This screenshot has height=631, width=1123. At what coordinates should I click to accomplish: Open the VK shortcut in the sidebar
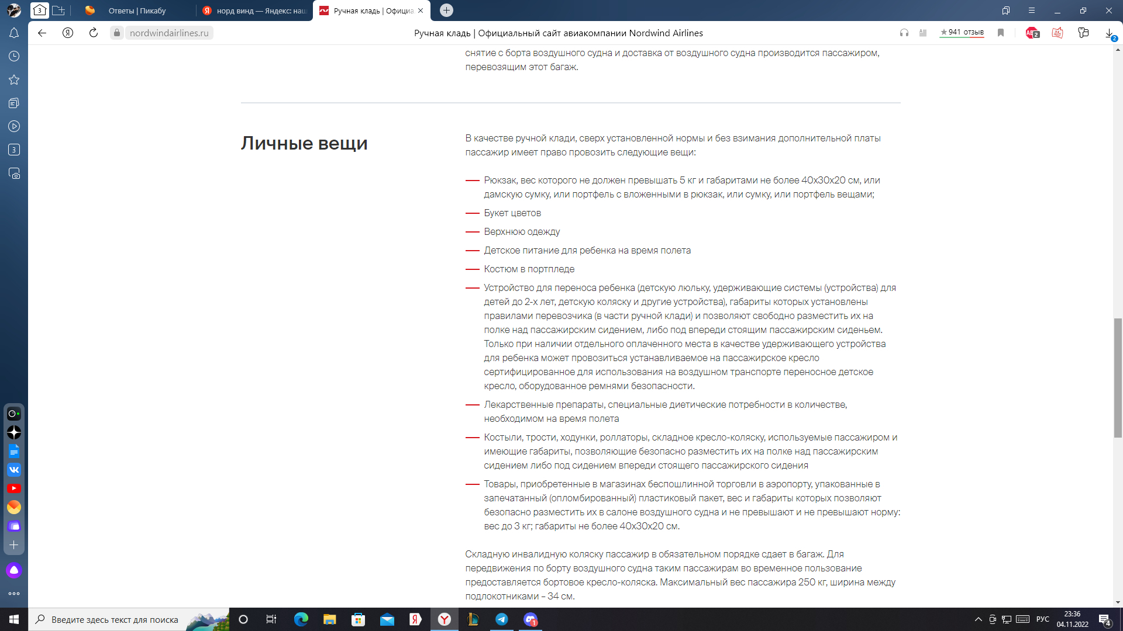[x=14, y=470]
